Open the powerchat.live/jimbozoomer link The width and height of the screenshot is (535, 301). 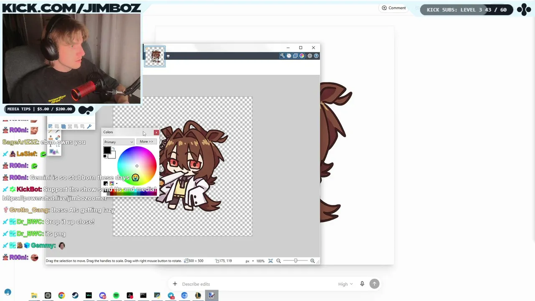point(55,198)
